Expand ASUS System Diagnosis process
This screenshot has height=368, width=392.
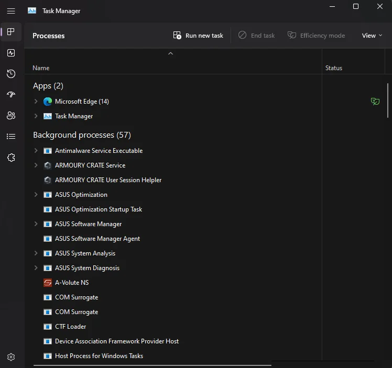point(36,268)
